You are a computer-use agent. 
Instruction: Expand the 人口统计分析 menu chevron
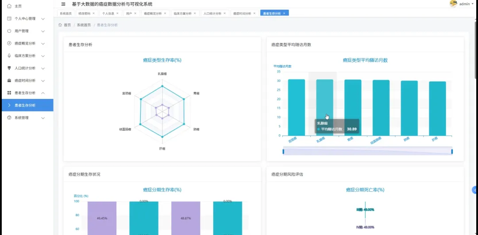coord(43,68)
